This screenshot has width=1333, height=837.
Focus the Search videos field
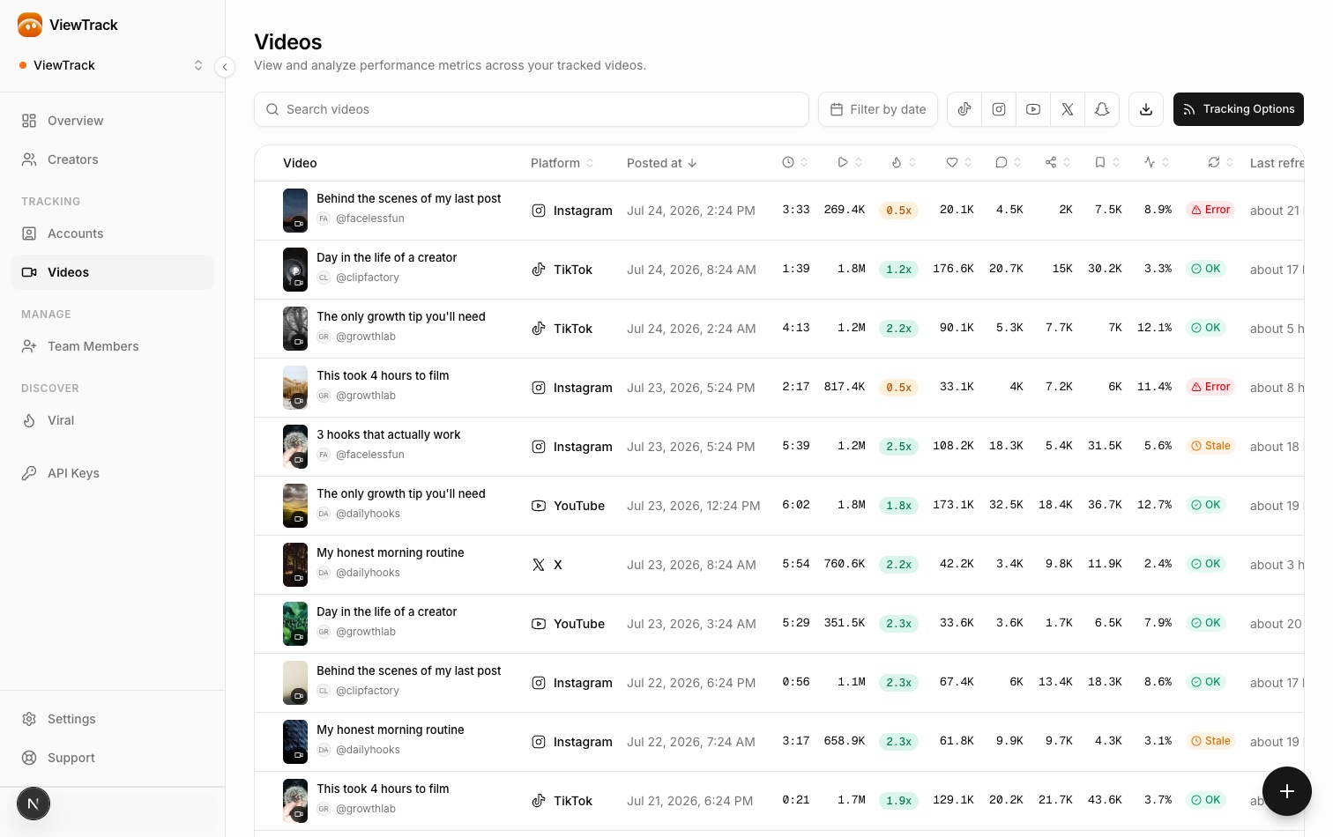(532, 109)
